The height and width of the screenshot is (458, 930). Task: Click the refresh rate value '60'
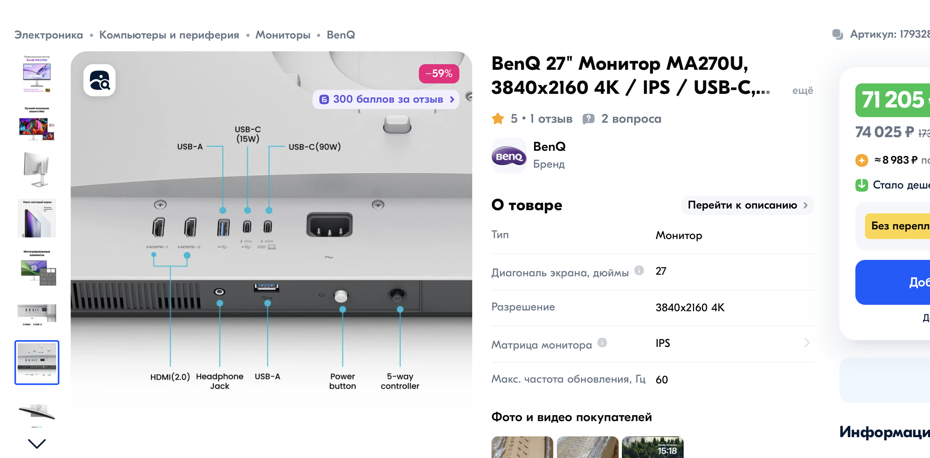(x=662, y=380)
